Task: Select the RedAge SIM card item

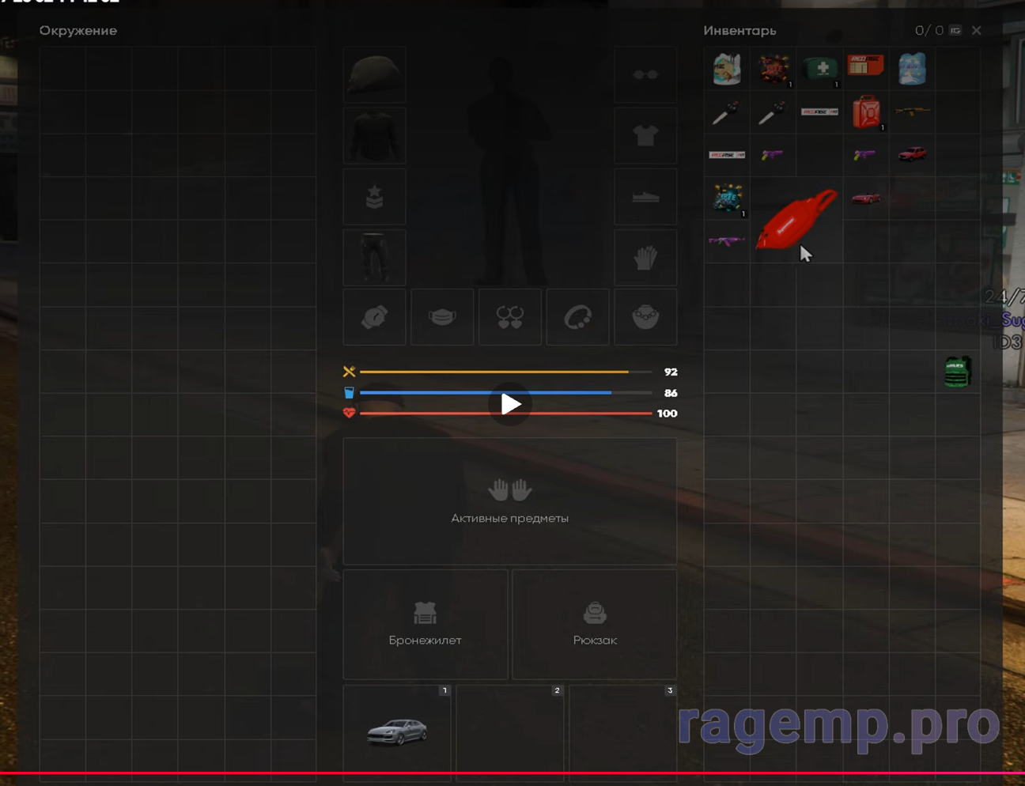Action: [x=865, y=65]
